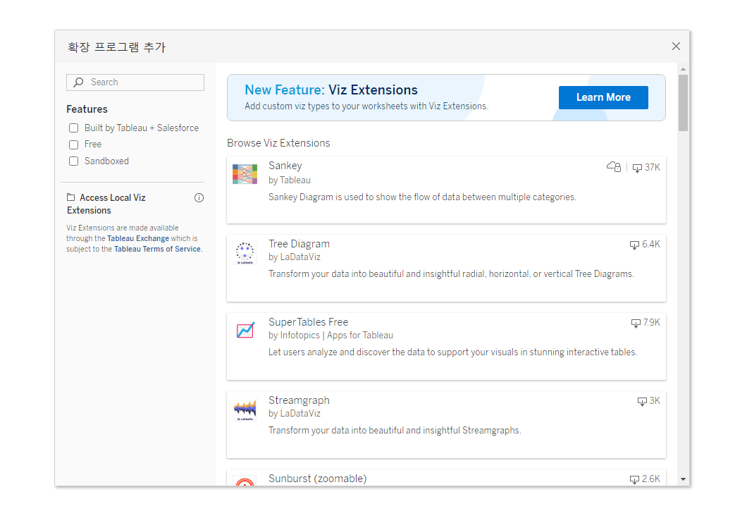747x523 pixels.
Task: Click the Streamgraph download count icon
Action: pos(642,402)
